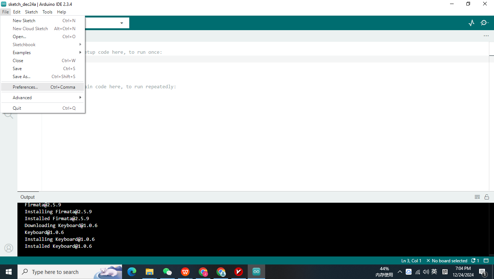Open the Serial Monitor

(x=485, y=23)
